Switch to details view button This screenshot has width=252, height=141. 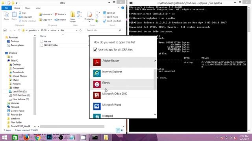pyautogui.click(x=118, y=130)
